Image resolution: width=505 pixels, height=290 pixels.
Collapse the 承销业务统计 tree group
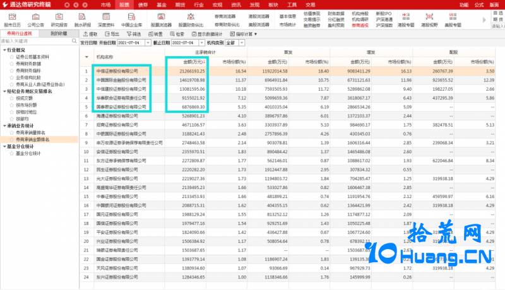(x=4, y=125)
